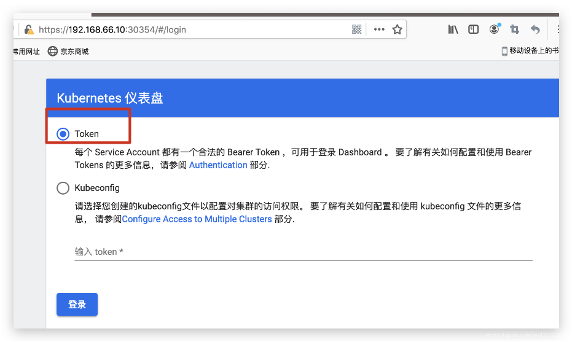Select the Token radio button
Viewport: 572px width, 342px height.
(x=63, y=134)
